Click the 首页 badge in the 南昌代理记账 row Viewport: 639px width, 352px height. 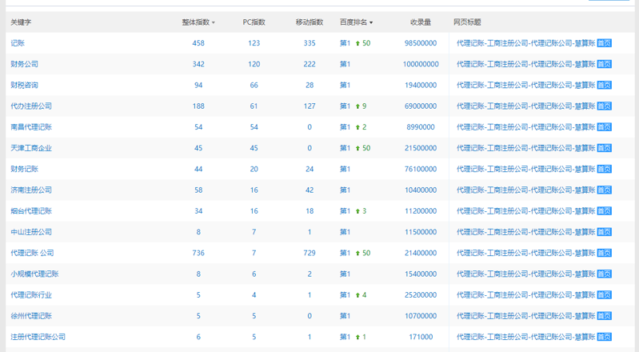coord(604,127)
